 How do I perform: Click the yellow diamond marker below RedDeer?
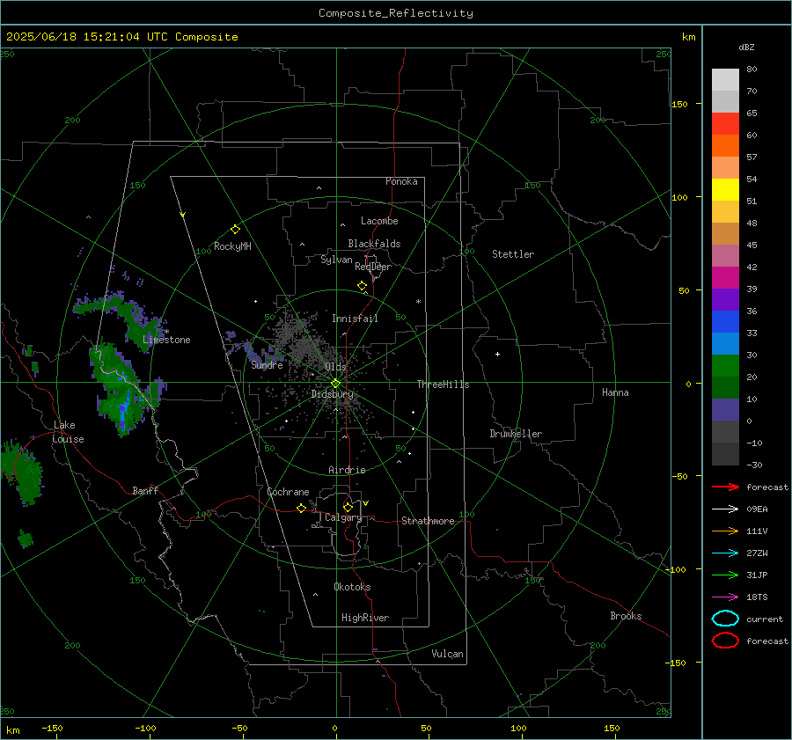(362, 286)
